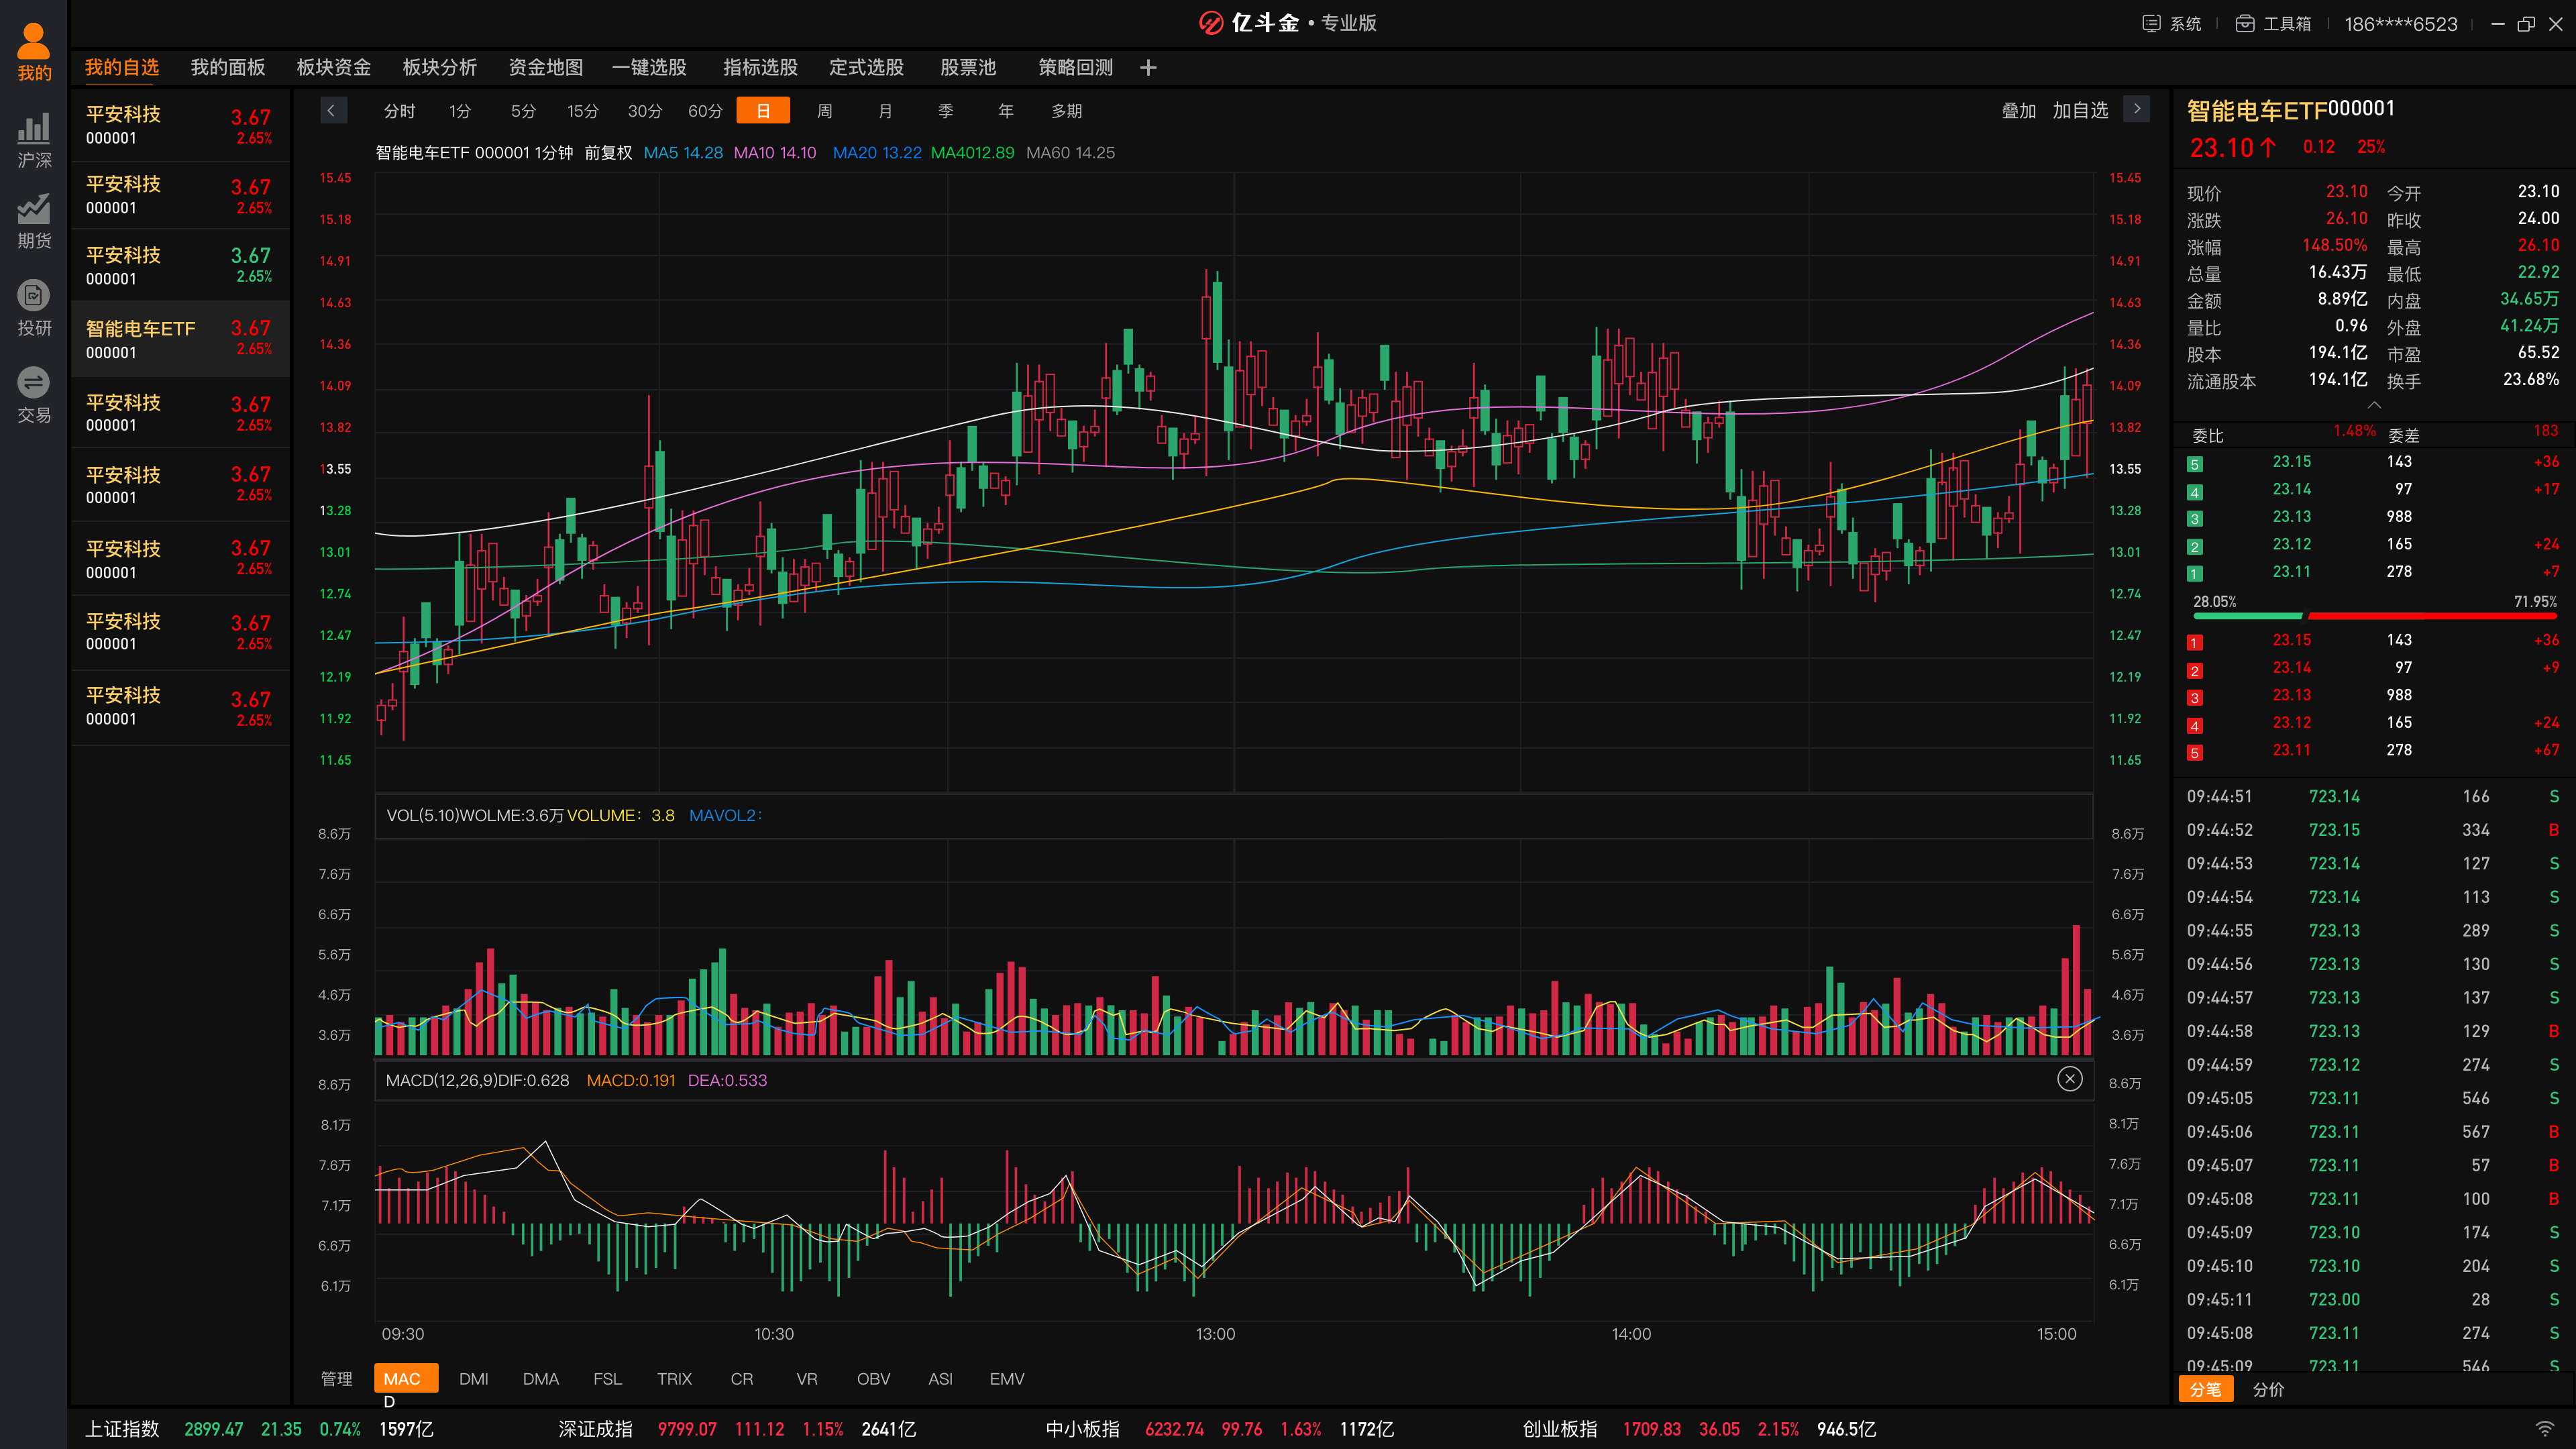Select the DMI indicator tab
Viewport: 2576px width, 1449px height.
tap(474, 1378)
